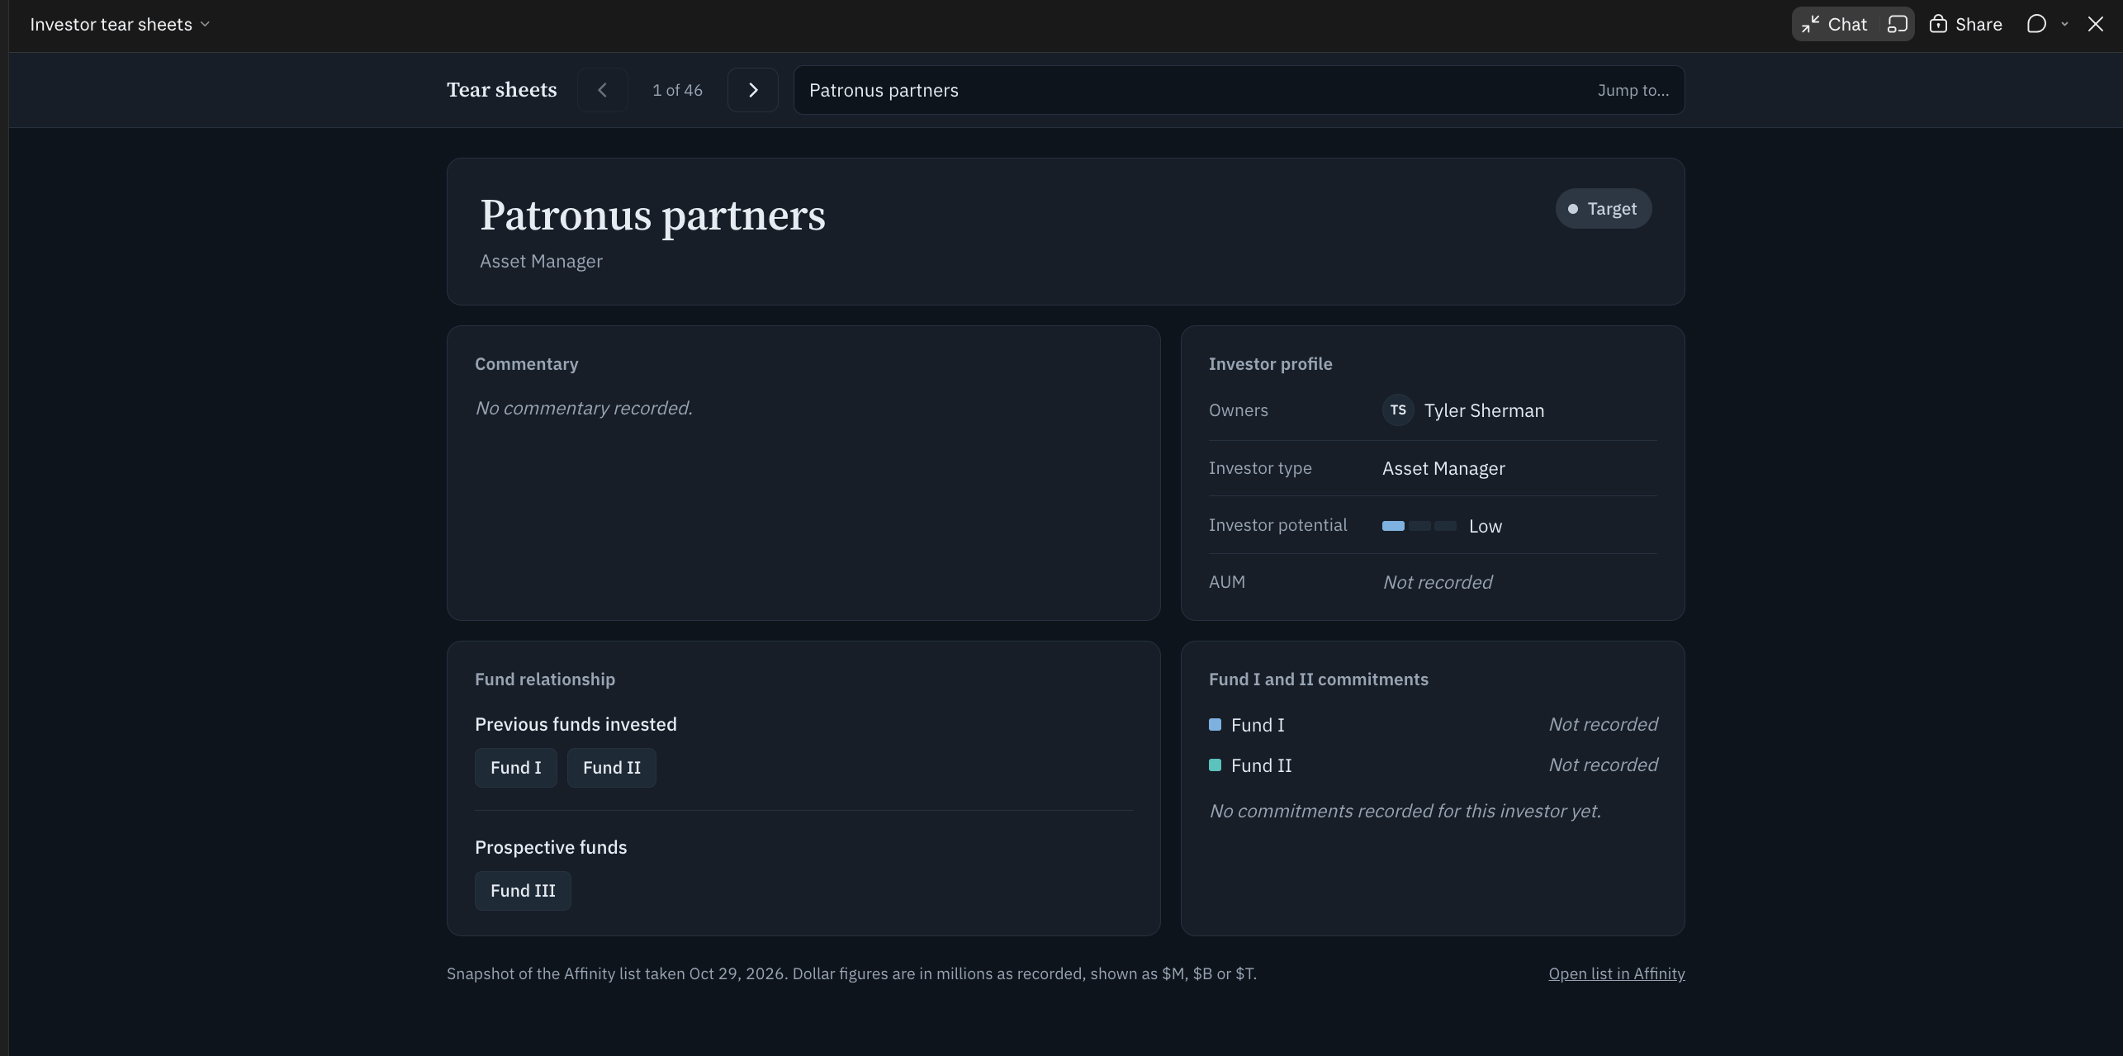
Task: Expand the comment options chevron
Action: 2064,24
